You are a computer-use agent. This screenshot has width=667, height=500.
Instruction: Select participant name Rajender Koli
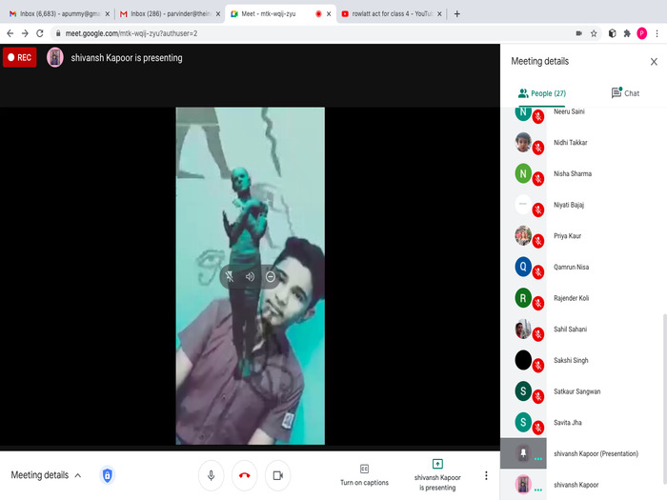click(571, 298)
